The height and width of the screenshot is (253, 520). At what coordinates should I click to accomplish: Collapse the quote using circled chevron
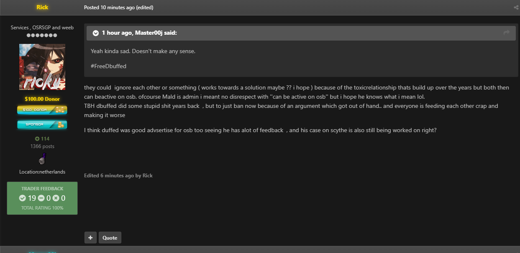coord(96,33)
